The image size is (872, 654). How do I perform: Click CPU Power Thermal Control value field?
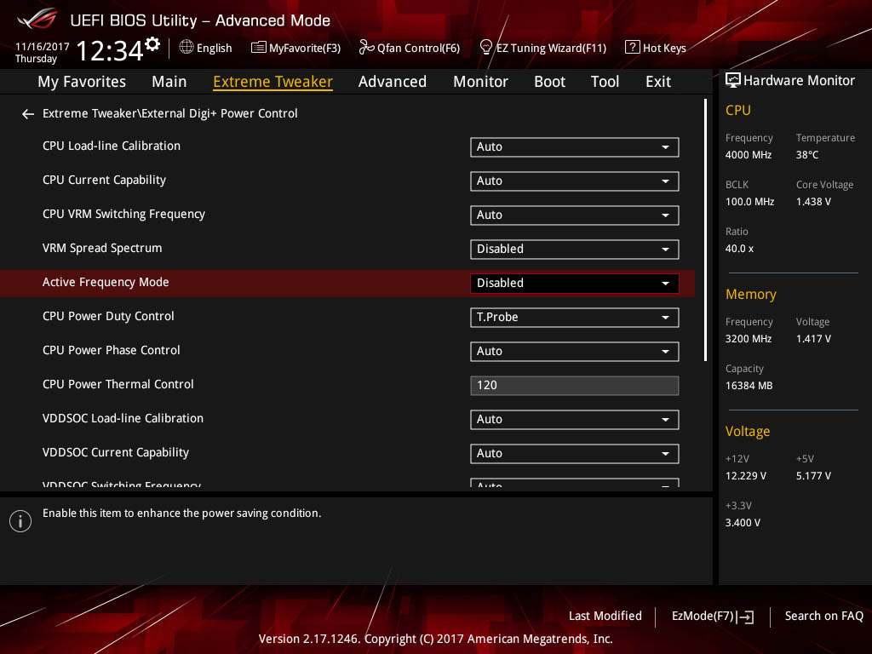575,386
